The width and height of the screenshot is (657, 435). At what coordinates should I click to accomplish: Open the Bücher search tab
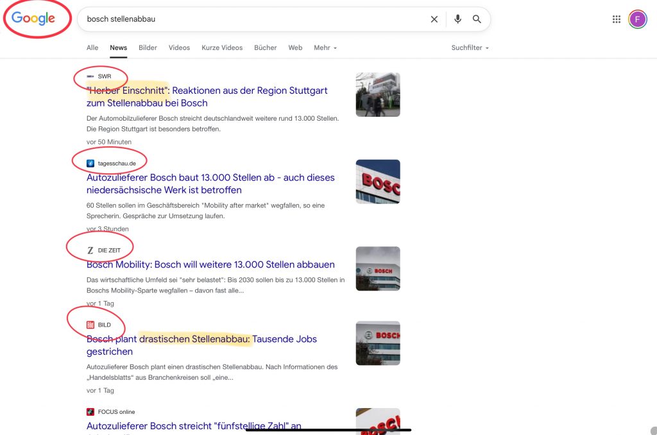coord(266,47)
